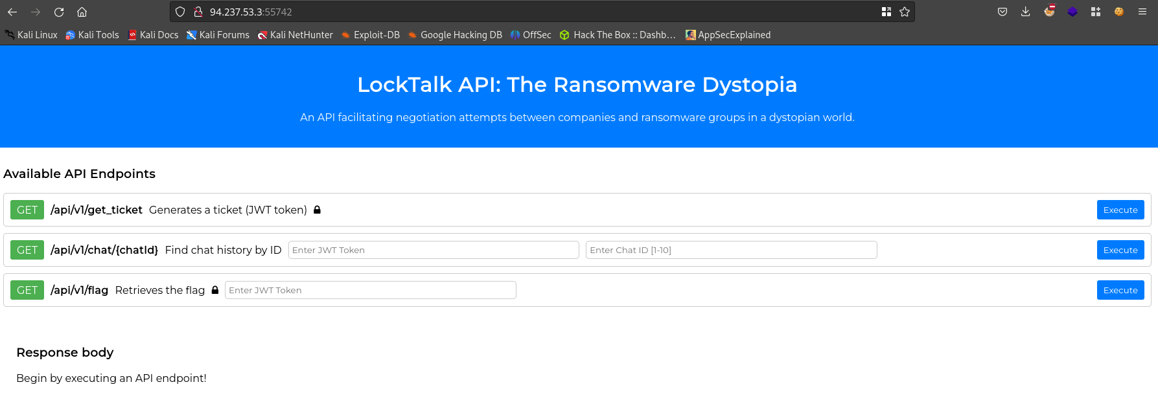
Task: Open the Google Hacking DB bookmark
Action: coord(455,35)
